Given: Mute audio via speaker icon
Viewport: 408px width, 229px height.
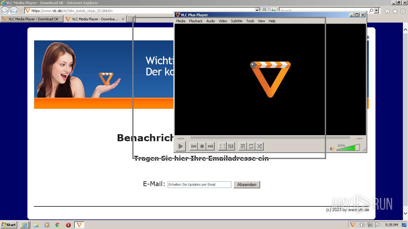Looking at the screenshot, I should (x=332, y=149).
